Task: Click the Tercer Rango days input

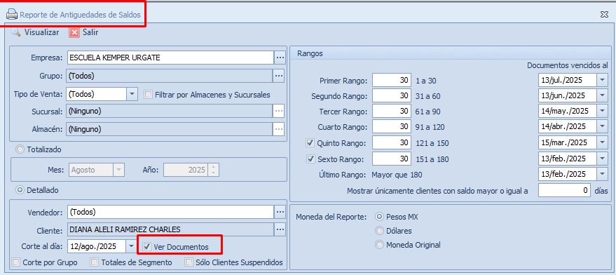Action: [x=392, y=111]
